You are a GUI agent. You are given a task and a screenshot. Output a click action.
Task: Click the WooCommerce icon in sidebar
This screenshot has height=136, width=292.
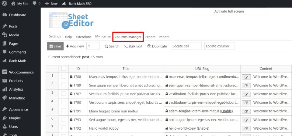(5, 72)
